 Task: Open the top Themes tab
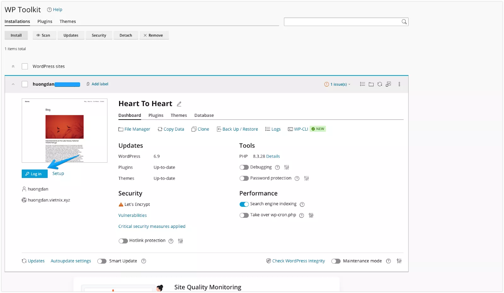coord(68,21)
